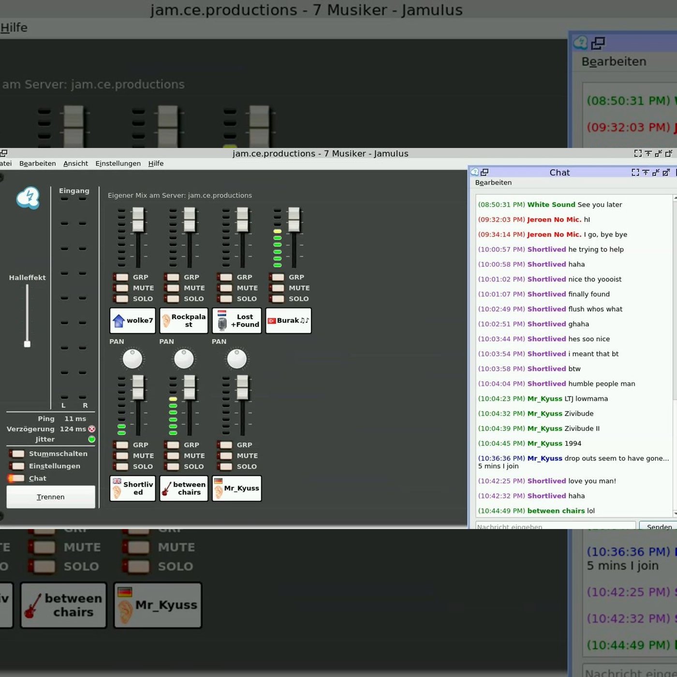Click the UK flag on Shortlived's tag
Viewport: 677px width, 677px height.
click(117, 481)
